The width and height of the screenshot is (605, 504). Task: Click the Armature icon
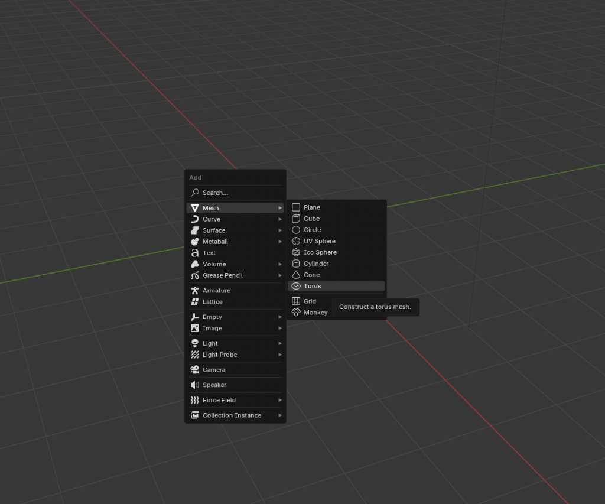pos(195,291)
